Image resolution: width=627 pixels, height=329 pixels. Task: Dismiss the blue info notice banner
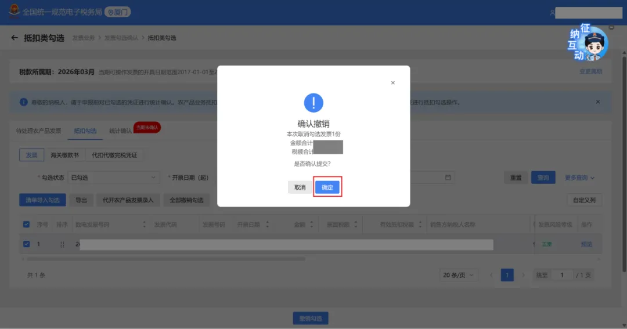point(598,102)
